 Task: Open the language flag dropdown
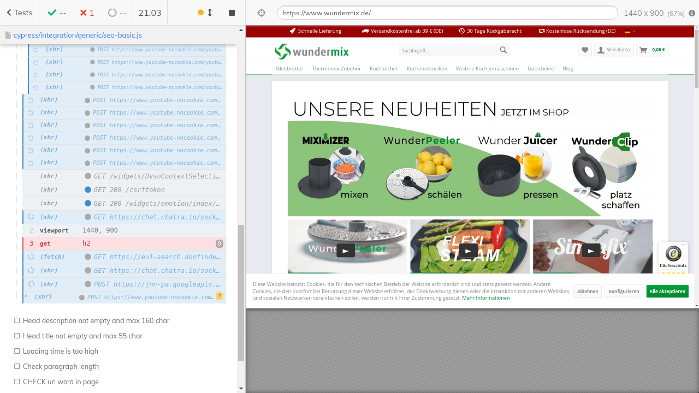coord(630,31)
